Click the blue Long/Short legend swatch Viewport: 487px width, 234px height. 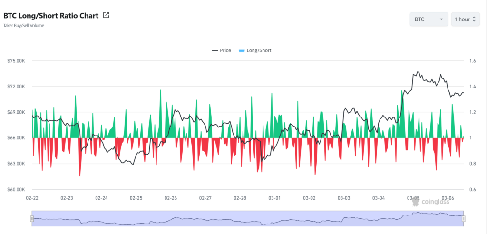click(242, 50)
